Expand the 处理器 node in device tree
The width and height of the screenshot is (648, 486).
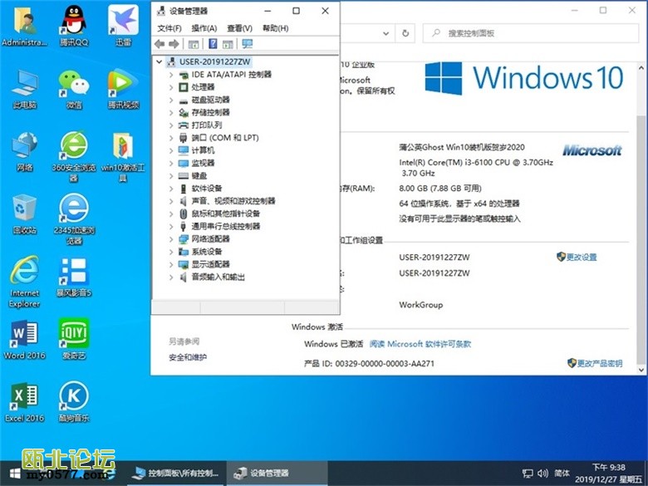(x=172, y=87)
